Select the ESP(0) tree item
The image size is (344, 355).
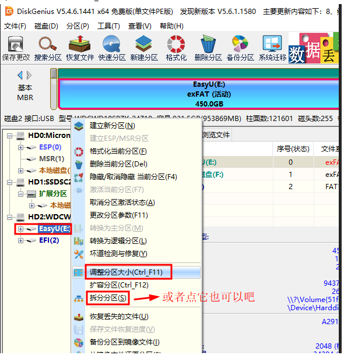50,147
